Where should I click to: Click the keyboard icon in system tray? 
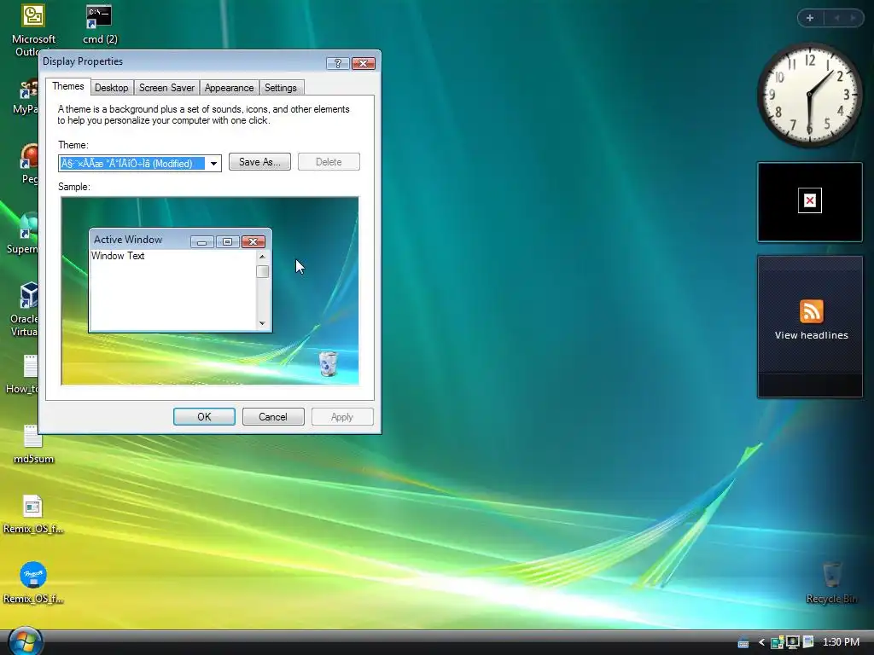743,643
